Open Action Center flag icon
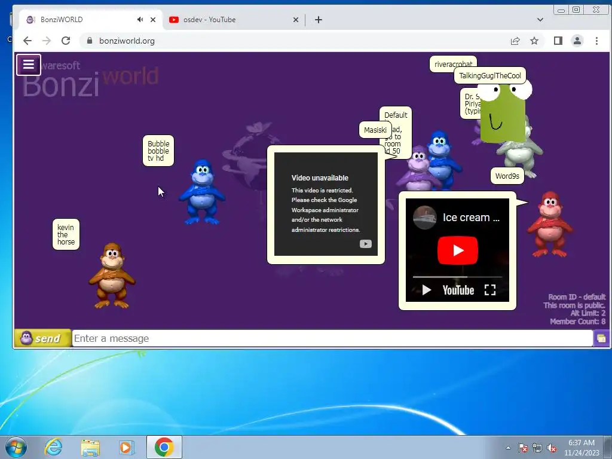The image size is (612, 459). (522, 448)
